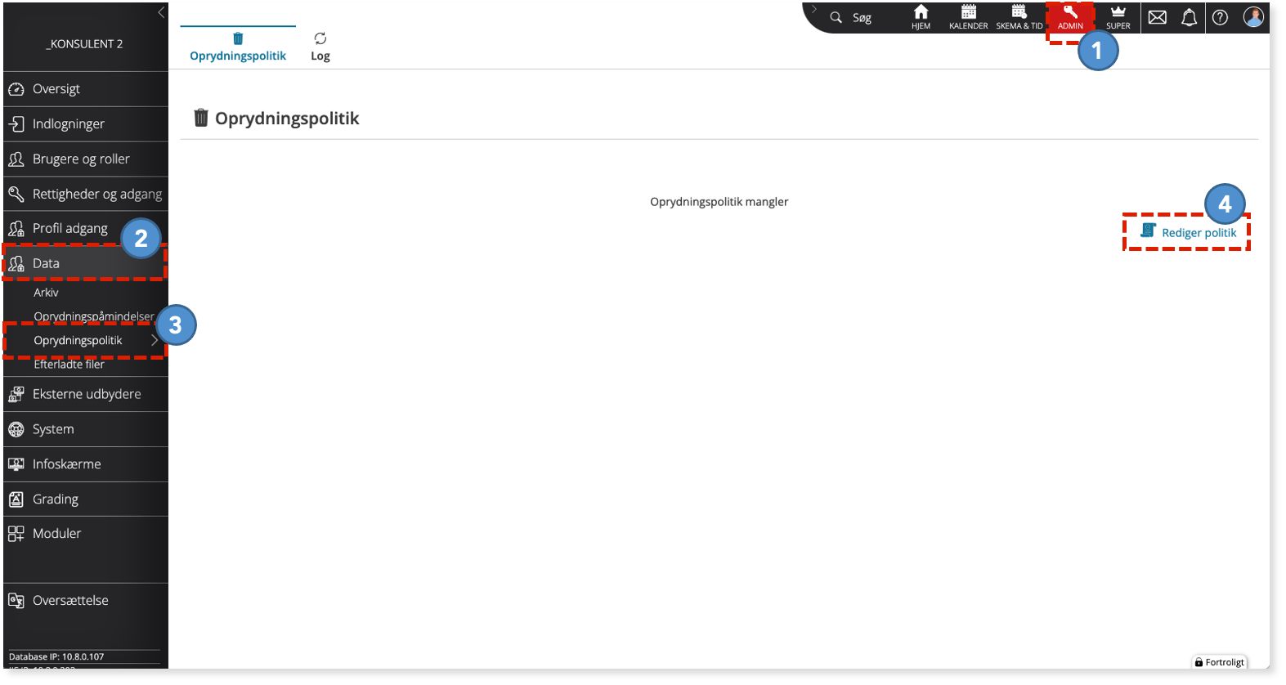This screenshot has height=685, width=1286.
Task: Expand Oprydningspolitik submenu chevron
Action: 155,340
